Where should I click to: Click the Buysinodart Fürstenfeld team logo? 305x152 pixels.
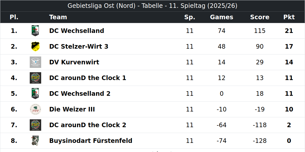(x=35, y=141)
